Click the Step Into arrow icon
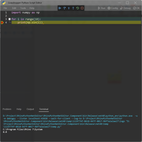 click(x=69, y=8)
